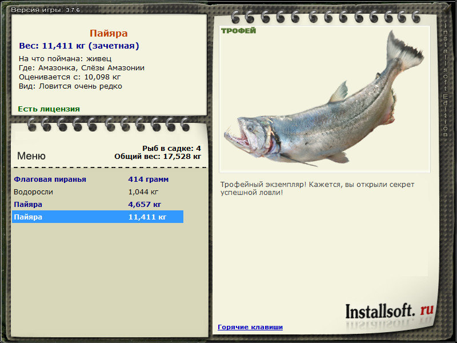
Task: Click the Где: Амазонка, Слёзы Амазонии line
Action: tap(82, 68)
